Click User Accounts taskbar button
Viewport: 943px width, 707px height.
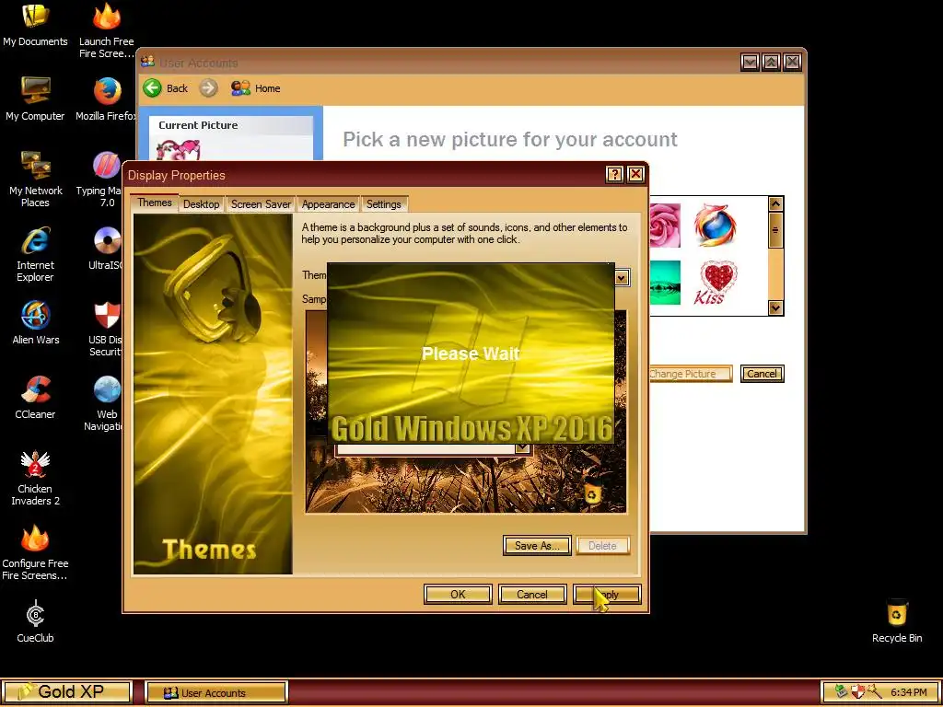(x=217, y=692)
